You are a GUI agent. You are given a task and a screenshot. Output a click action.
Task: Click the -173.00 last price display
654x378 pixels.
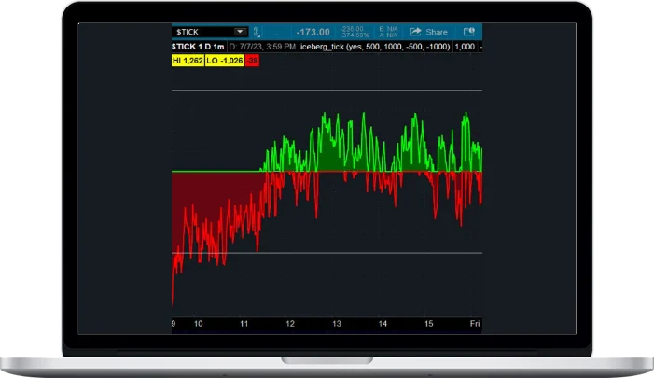click(314, 32)
